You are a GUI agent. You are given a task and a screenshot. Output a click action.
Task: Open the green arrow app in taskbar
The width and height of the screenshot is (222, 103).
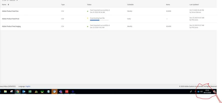(42, 92)
